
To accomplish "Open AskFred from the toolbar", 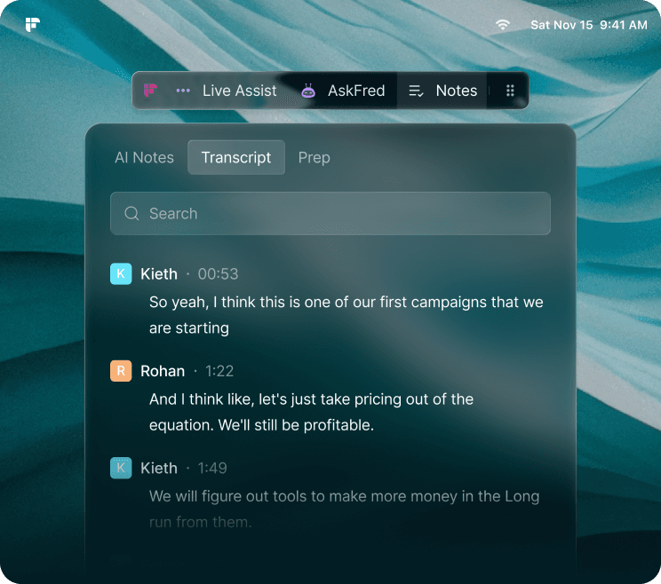I will (355, 91).
